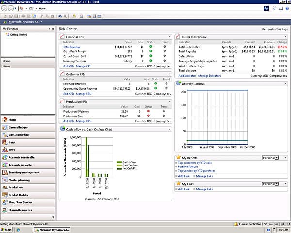Screen dimensions: 291x233
Task: Click the Windows Start button
Action: [x=6, y=230]
